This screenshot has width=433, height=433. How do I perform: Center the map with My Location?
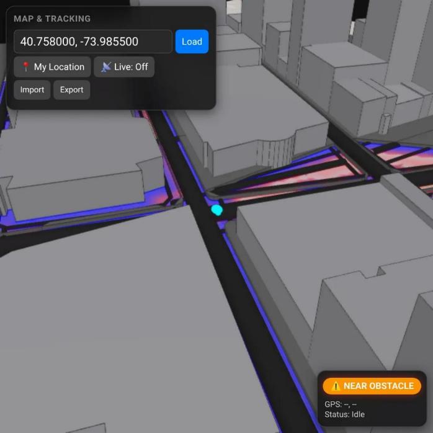tap(53, 67)
